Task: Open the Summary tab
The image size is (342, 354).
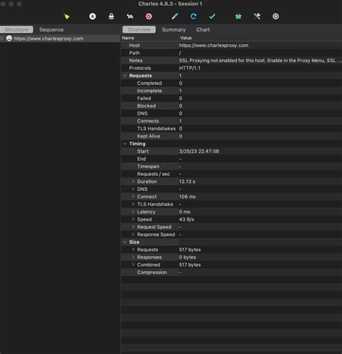Action: (174, 30)
